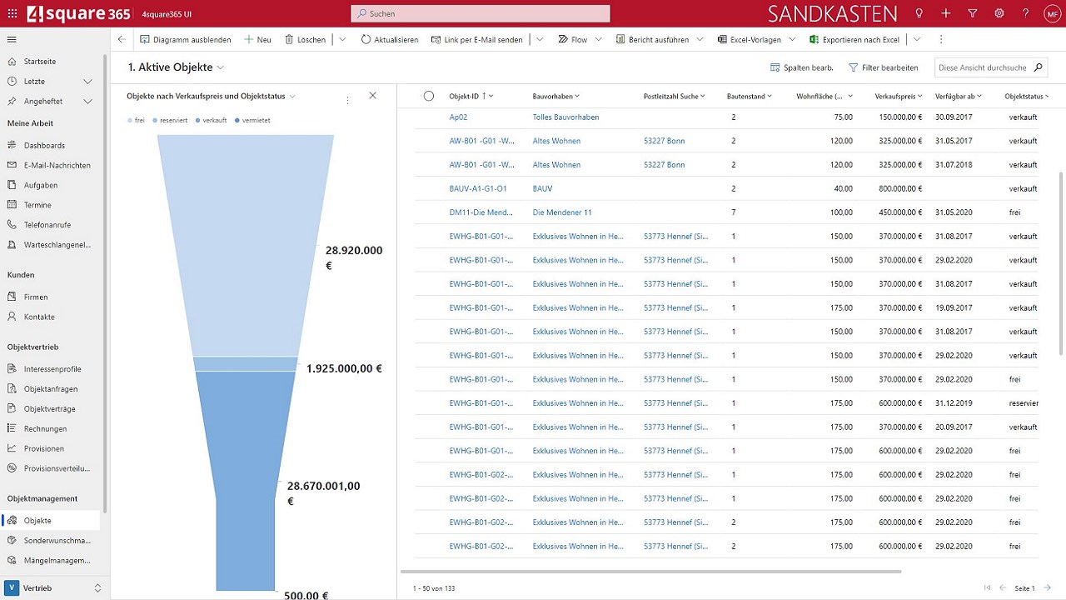
Task: Click the vermietet legend dot
Action: click(x=237, y=121)
